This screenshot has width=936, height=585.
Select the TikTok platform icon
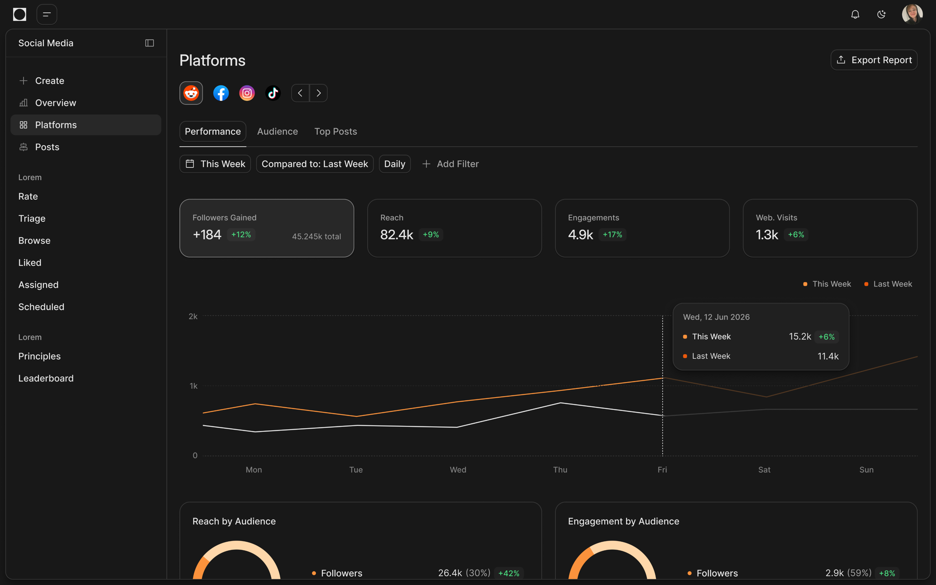pos(273,93)
